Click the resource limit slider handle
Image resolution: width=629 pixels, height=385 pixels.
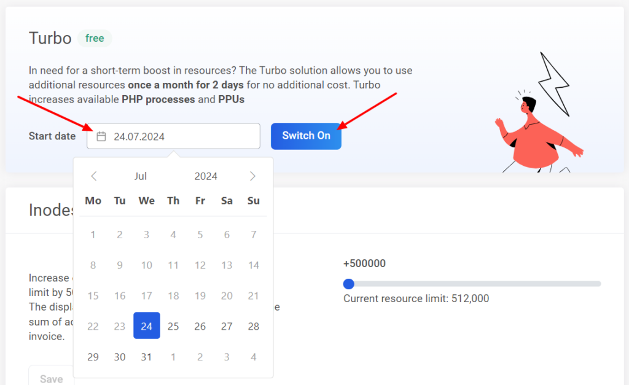coord(349,284)
